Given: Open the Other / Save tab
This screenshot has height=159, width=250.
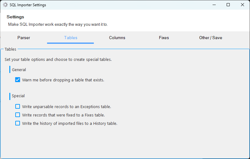Looking at the screenshot, I should 211,38.
